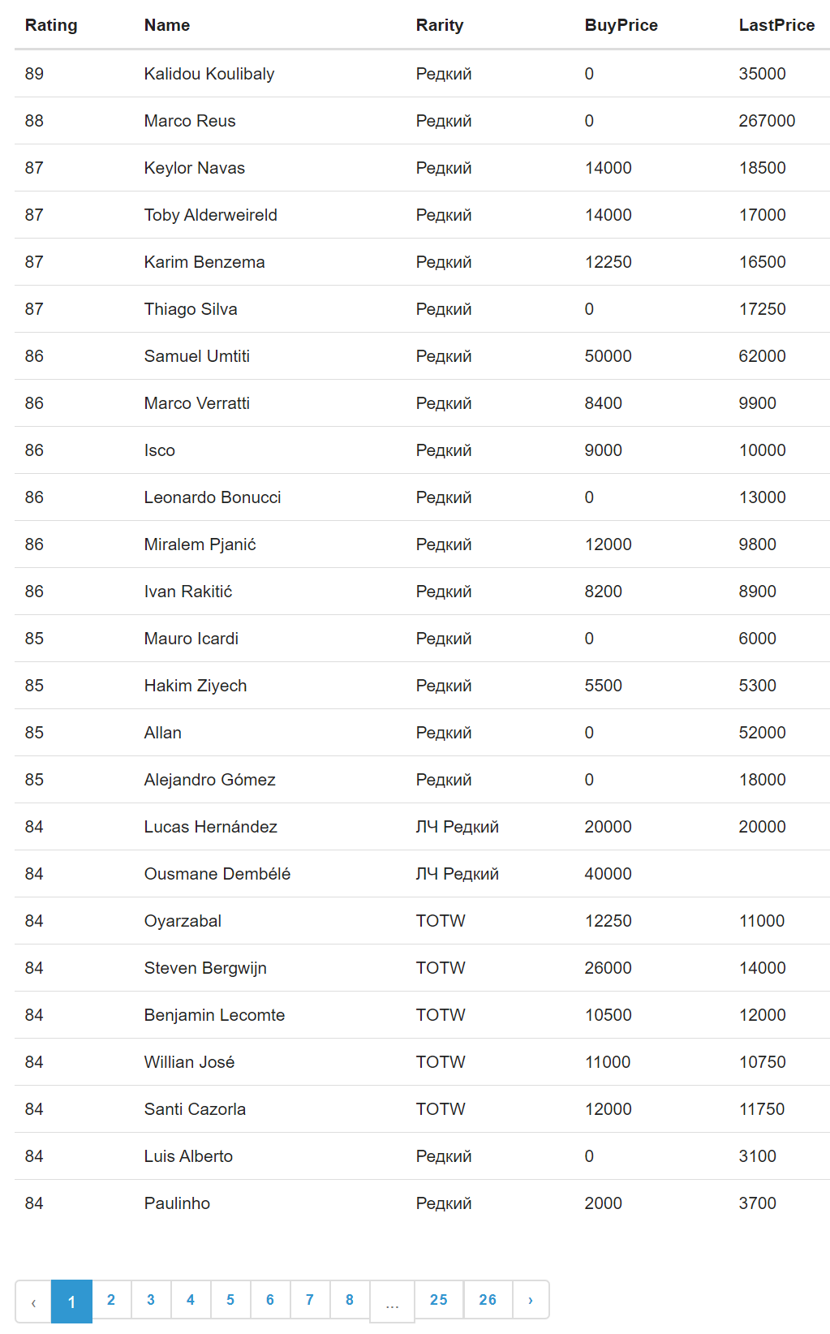Click Steven Bergwijn TOTW row
The height and width of the screenshot is (1334, 830).
tap(205, 968)
